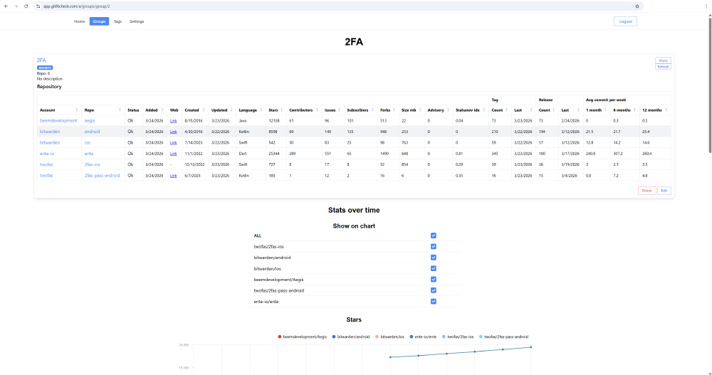Click the browser address bar URL

click(77, 6)
